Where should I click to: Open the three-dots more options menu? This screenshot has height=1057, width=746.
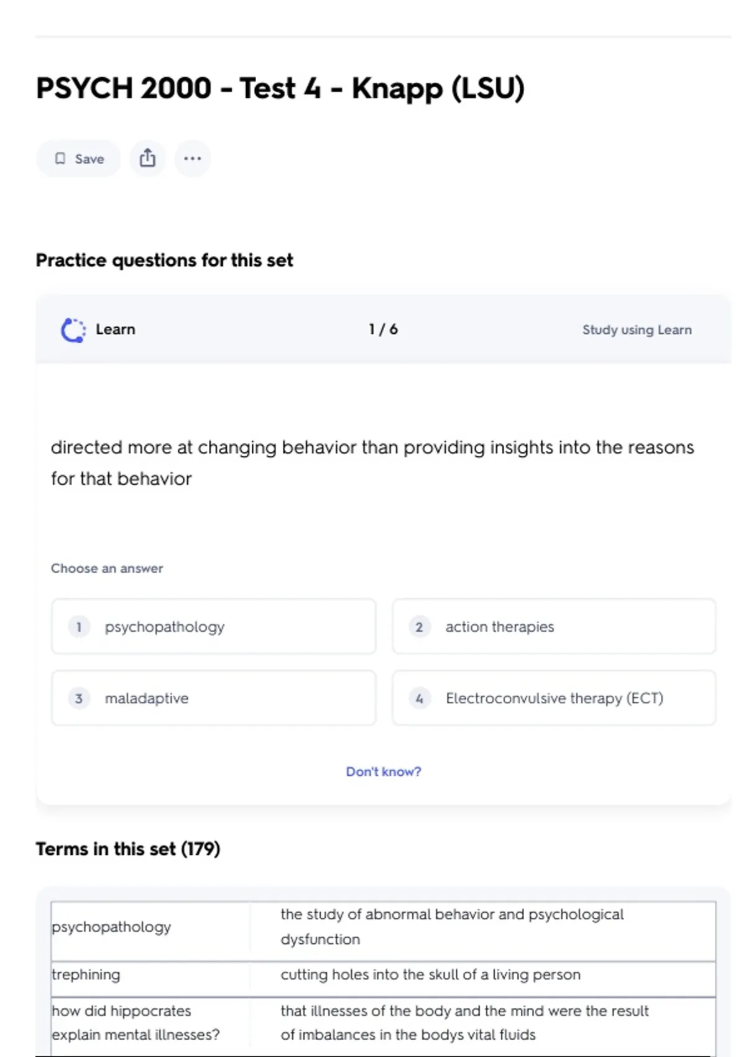[192, 159]
